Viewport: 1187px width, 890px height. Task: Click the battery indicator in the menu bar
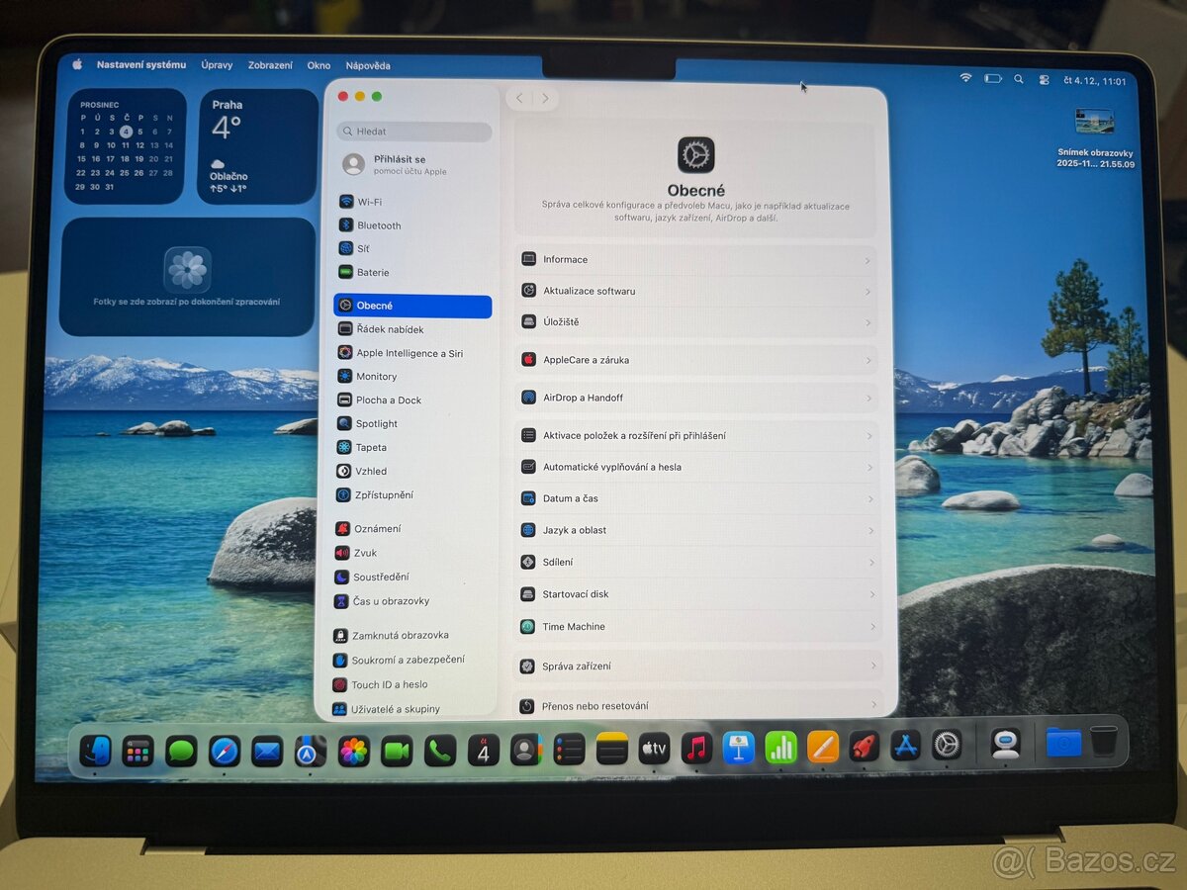(993, 78)
